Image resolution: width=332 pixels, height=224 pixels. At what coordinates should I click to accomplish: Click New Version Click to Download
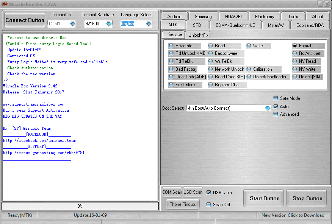[x=293, y=215]
